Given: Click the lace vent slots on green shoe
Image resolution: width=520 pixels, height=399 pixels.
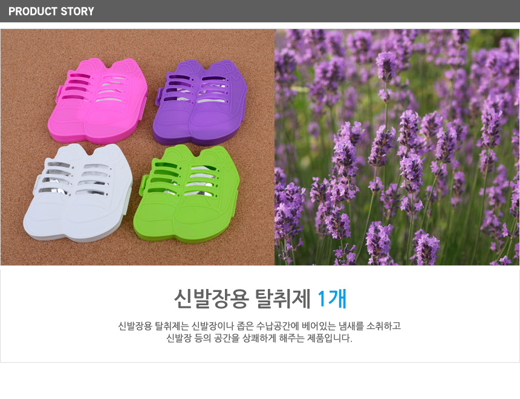Looking at the screenshot, I should [x=183, y=179].
